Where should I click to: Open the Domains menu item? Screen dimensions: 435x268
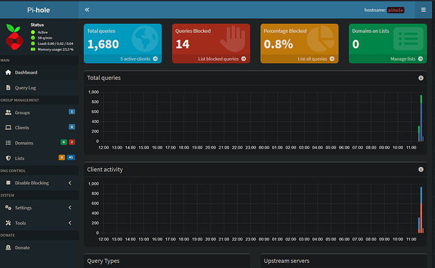tap(39, 143)
